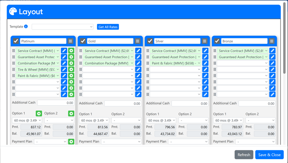This screenshot has width=288, height=163.
Task: Copy Platinum Tire & Wheel product with green arrow
Action: (71, 69)
